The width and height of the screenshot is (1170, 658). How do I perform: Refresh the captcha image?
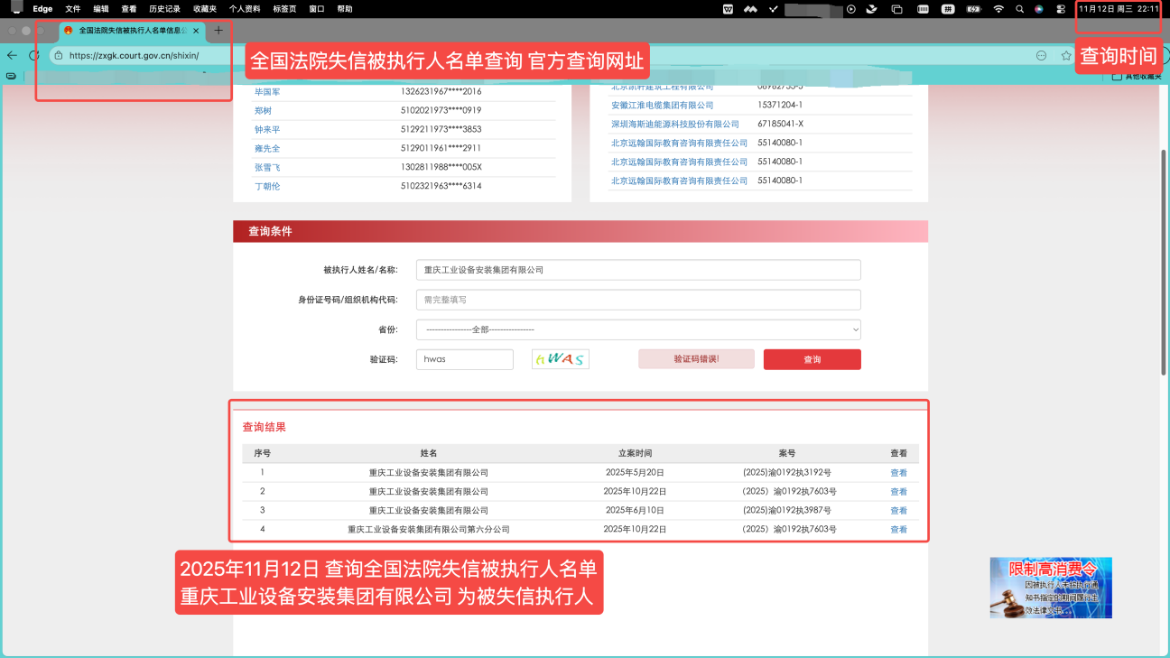pos(561,359)
